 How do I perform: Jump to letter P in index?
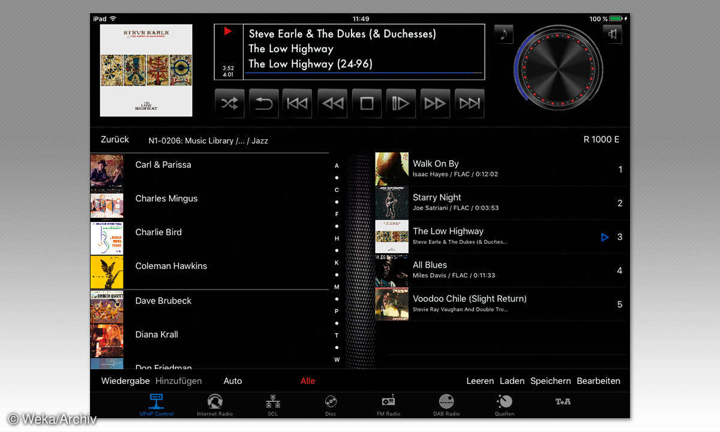tap(337, 311)
